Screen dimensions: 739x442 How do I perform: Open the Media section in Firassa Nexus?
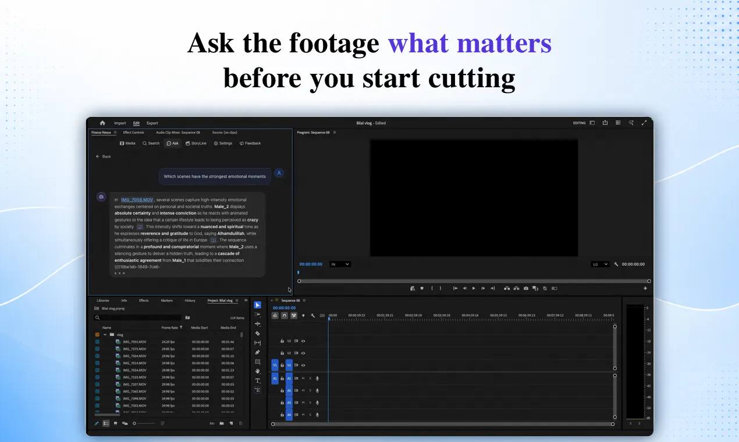(x=127, y=143)
